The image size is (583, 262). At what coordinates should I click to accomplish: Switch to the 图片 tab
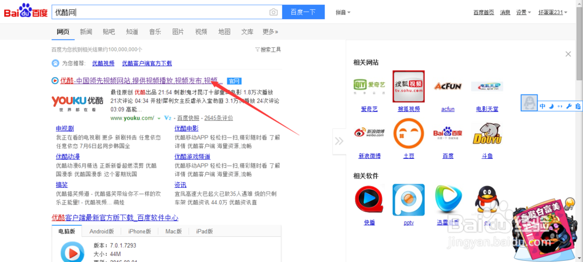tap(178, 32)
